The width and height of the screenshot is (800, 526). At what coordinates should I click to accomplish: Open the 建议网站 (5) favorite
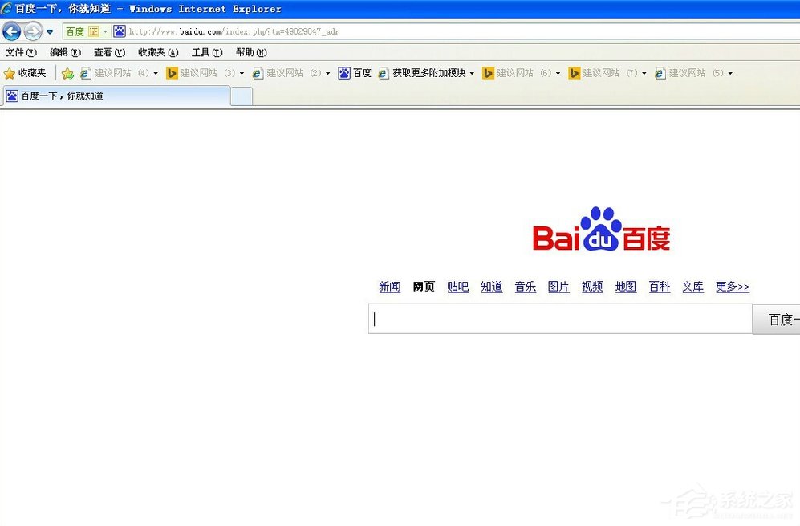[x=689, y=73]
